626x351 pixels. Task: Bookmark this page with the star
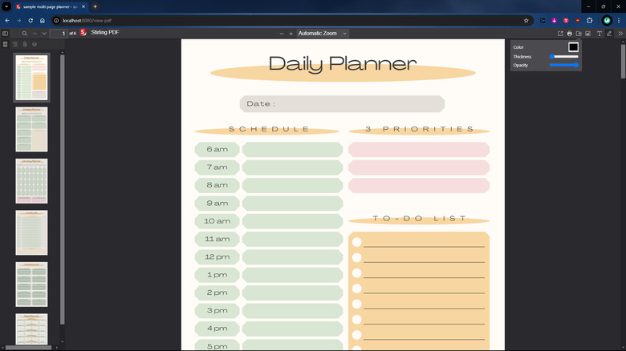[x=526, y=20]
